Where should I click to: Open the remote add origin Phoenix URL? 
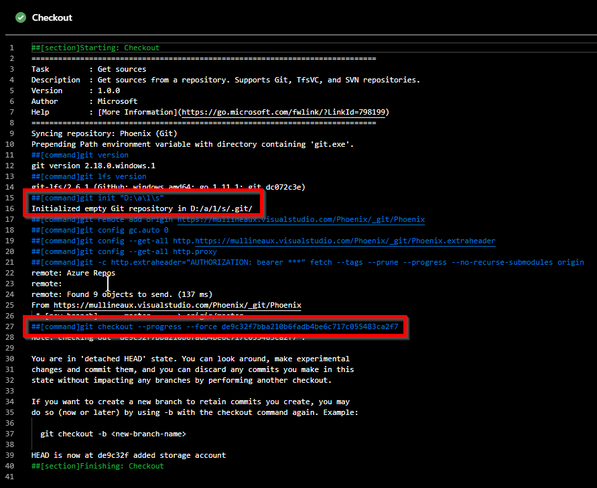pyautogui.click(x=301, y=219)
